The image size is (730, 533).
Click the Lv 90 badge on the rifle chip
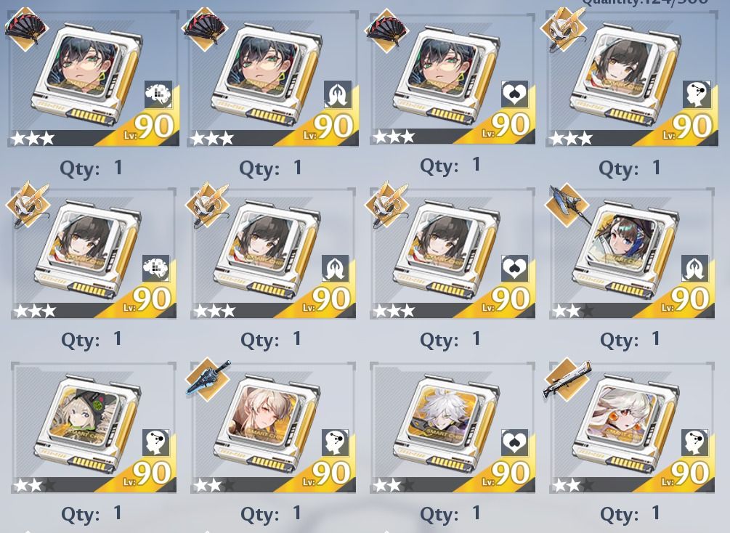(x=685, y=474)
